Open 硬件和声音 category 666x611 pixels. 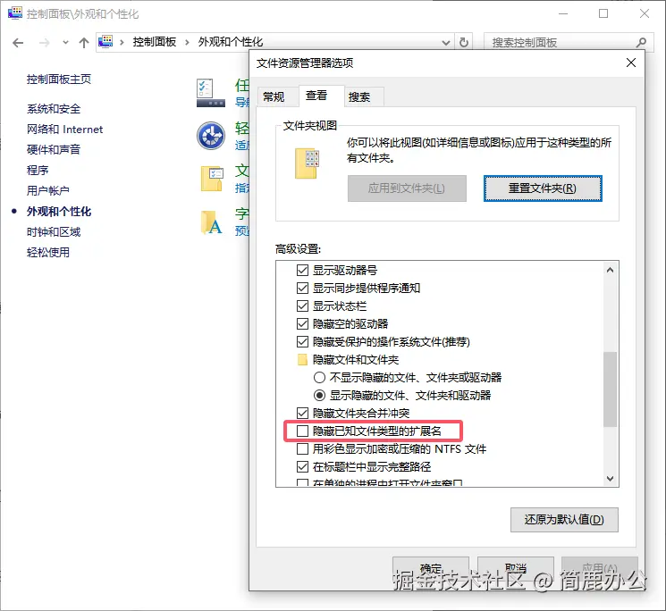coord(54,150)
